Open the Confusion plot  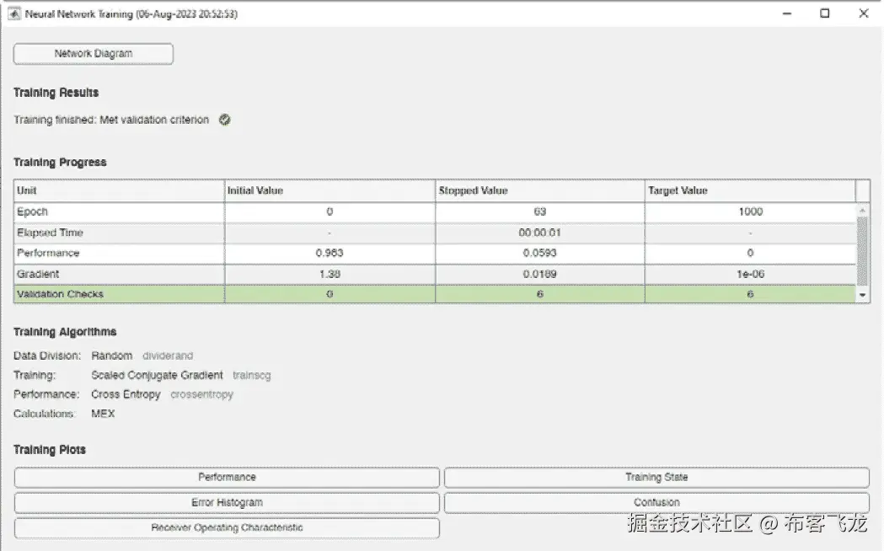pyautogui.click(x=656, y=502)
